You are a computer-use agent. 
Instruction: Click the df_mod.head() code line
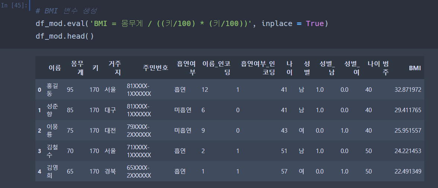pos(64,36)
